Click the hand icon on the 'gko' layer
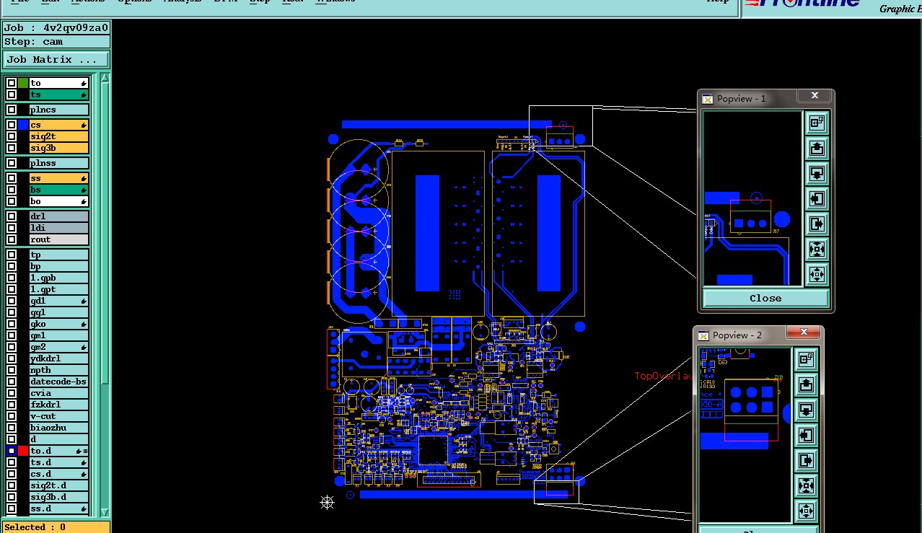922x533 pixels. click(x=84, y=324)
